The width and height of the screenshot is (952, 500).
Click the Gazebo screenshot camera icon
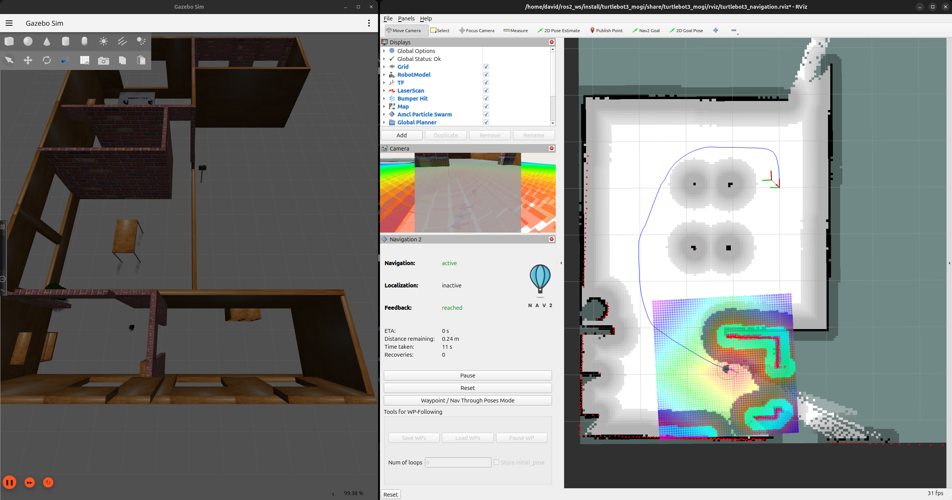pyautogui.click(x=103, y=61)
